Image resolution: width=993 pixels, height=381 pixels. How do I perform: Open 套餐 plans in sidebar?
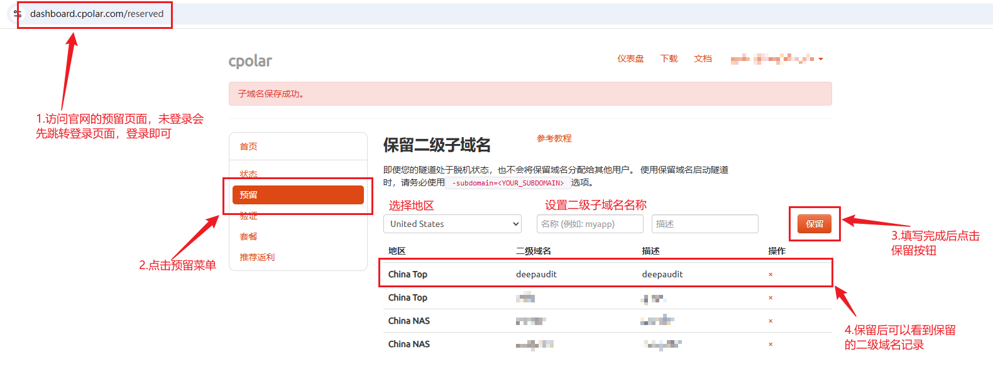click(248, 236)
